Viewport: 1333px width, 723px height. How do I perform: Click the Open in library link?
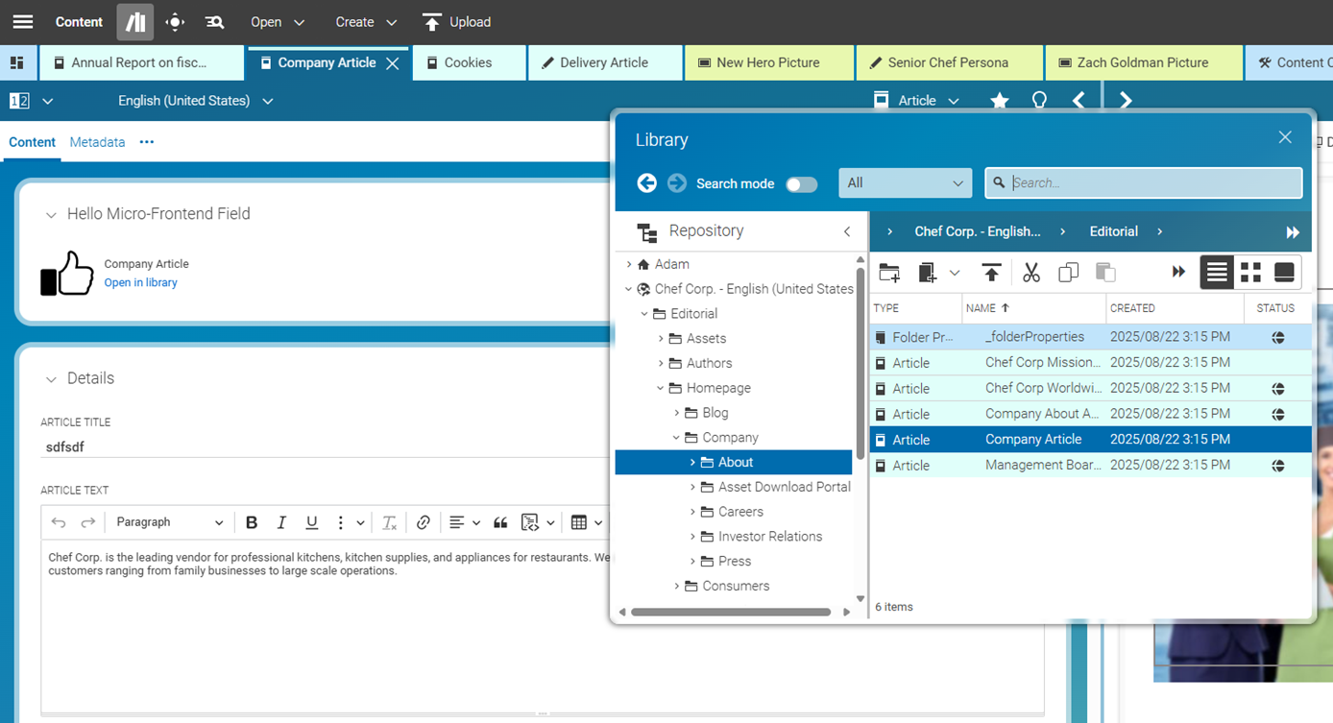point(140,282)
